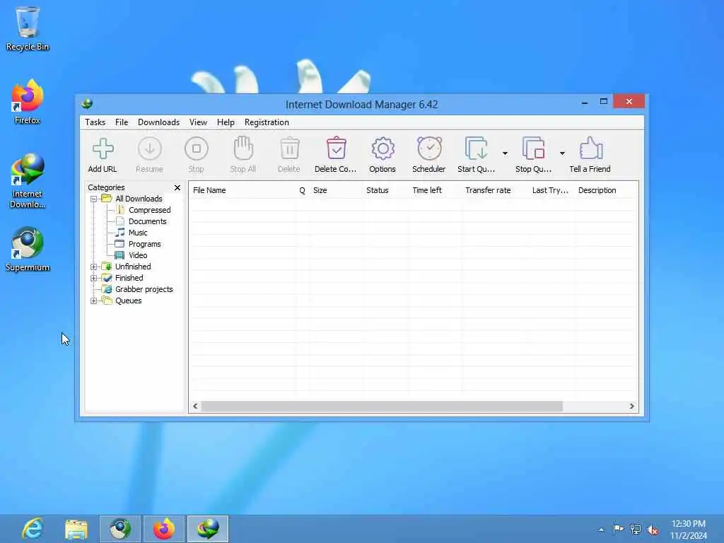Click the scroll right arrow

tap(631, 407)
